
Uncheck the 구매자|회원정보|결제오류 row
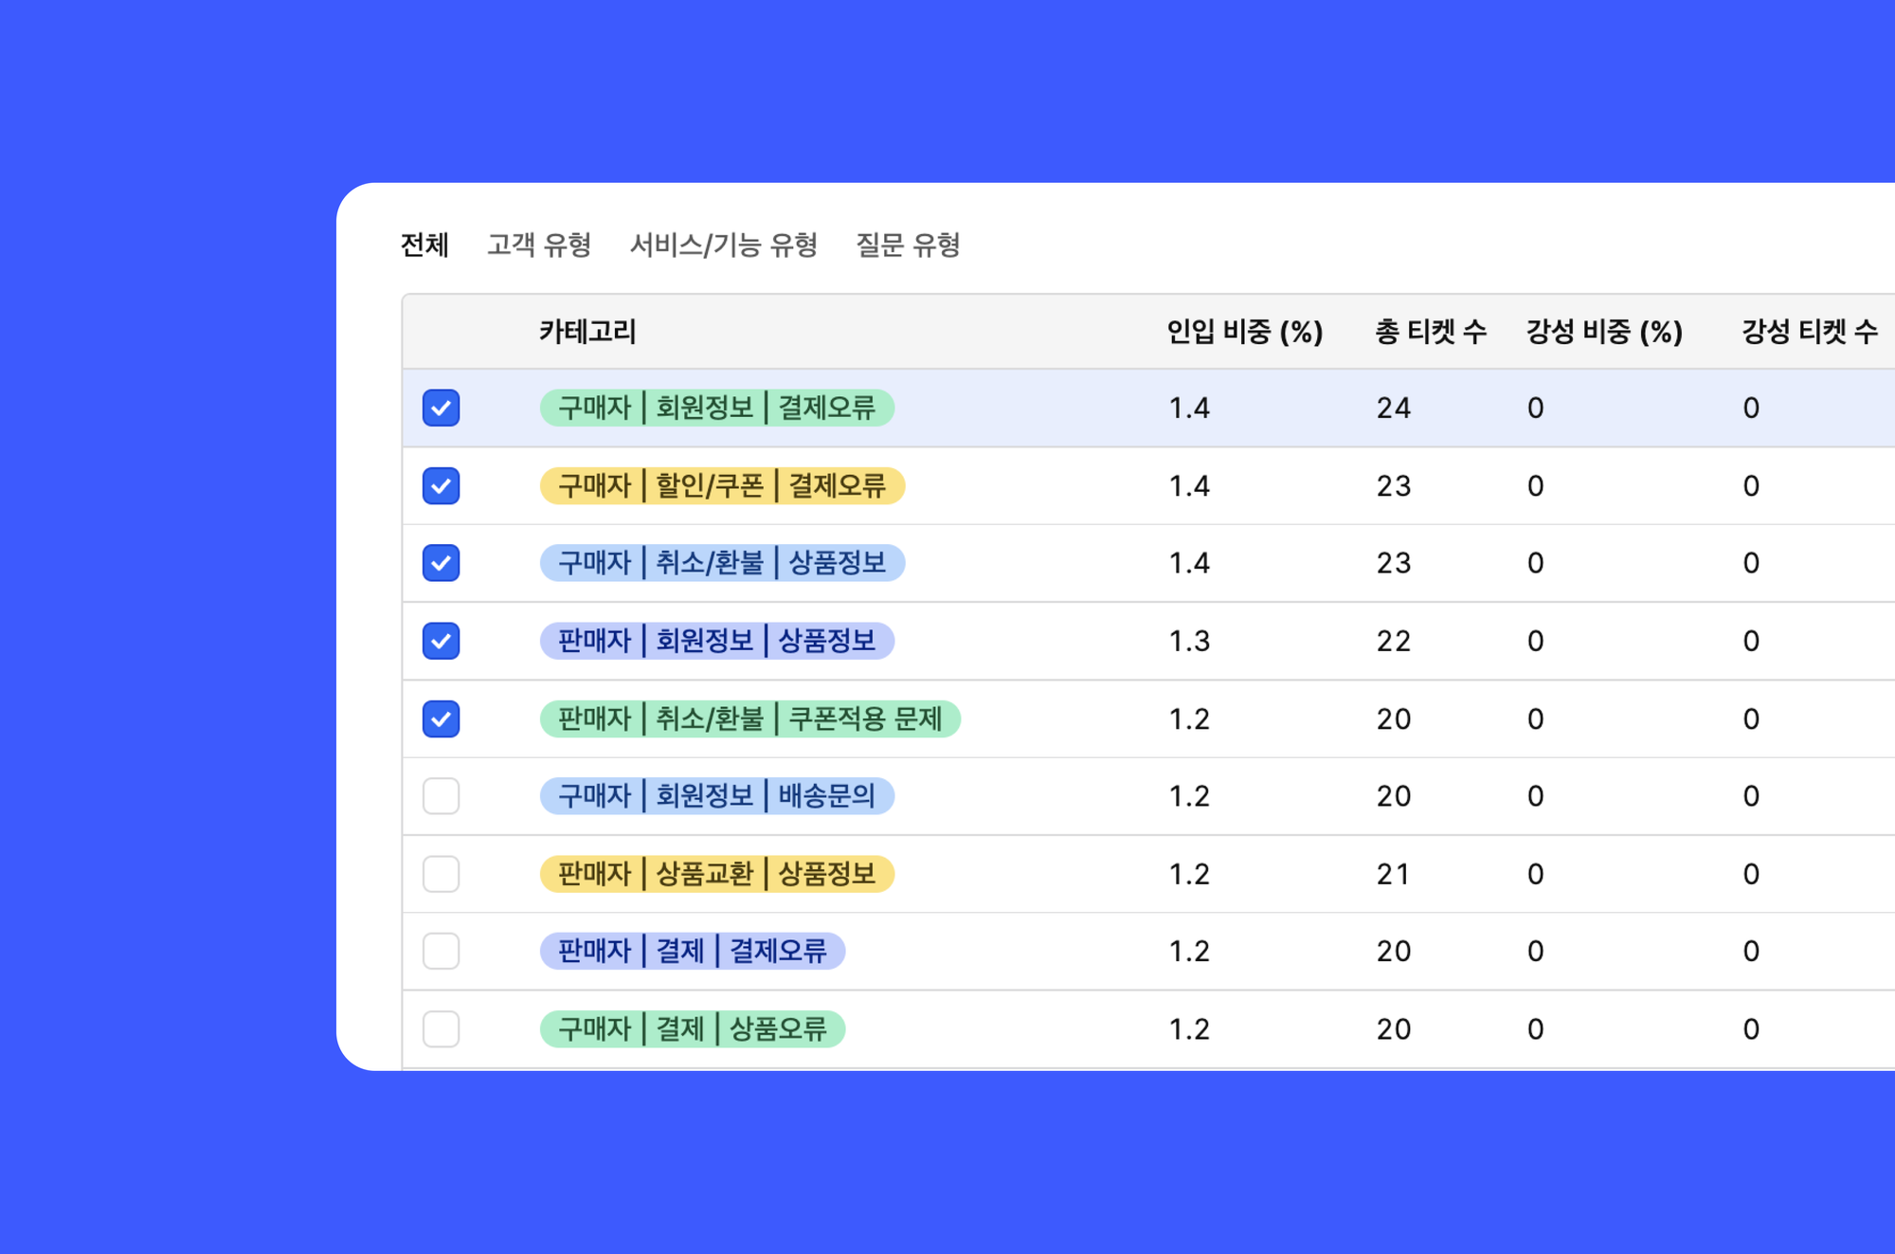pos(440,408)
